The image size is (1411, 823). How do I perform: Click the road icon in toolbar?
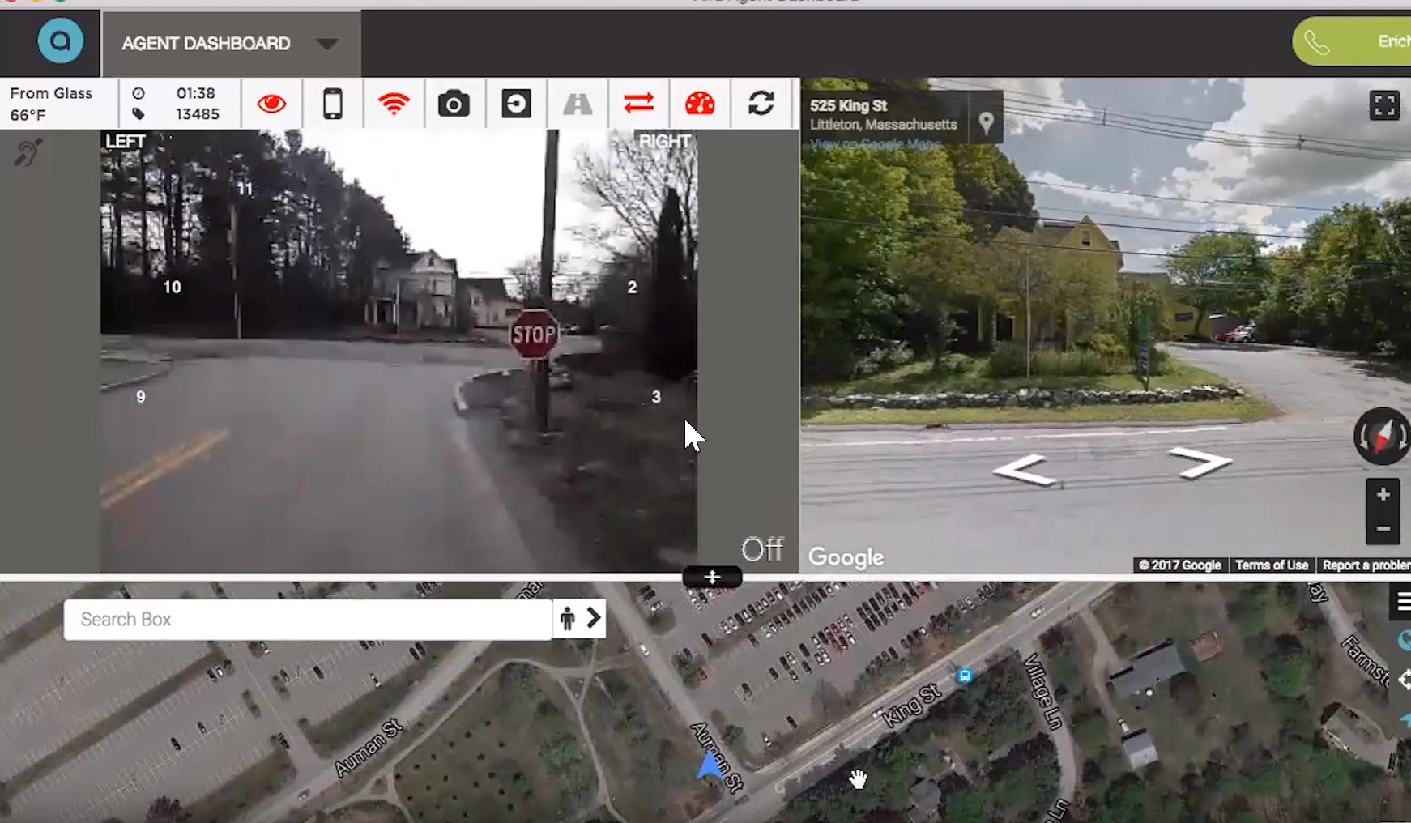coord(578,104)
